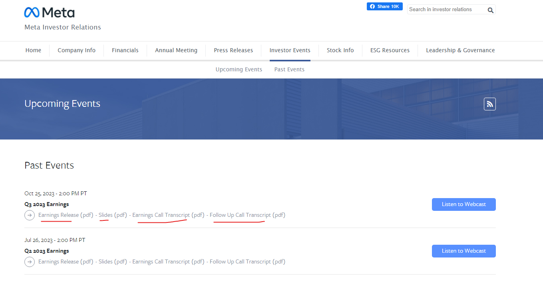Click arrow icon beside Q2 2023 Earnings links
The image size is (543, 281).
30,262
